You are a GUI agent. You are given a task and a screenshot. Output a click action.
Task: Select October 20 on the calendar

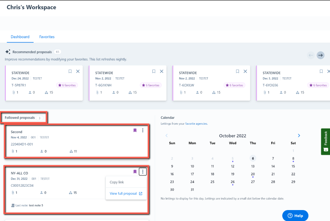point(253,174)
